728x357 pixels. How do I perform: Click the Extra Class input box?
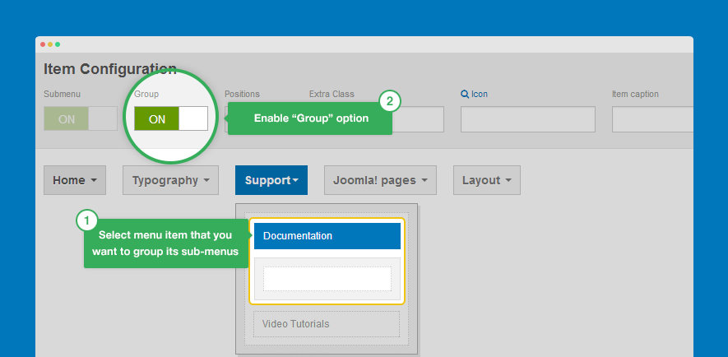click(418, 119)
